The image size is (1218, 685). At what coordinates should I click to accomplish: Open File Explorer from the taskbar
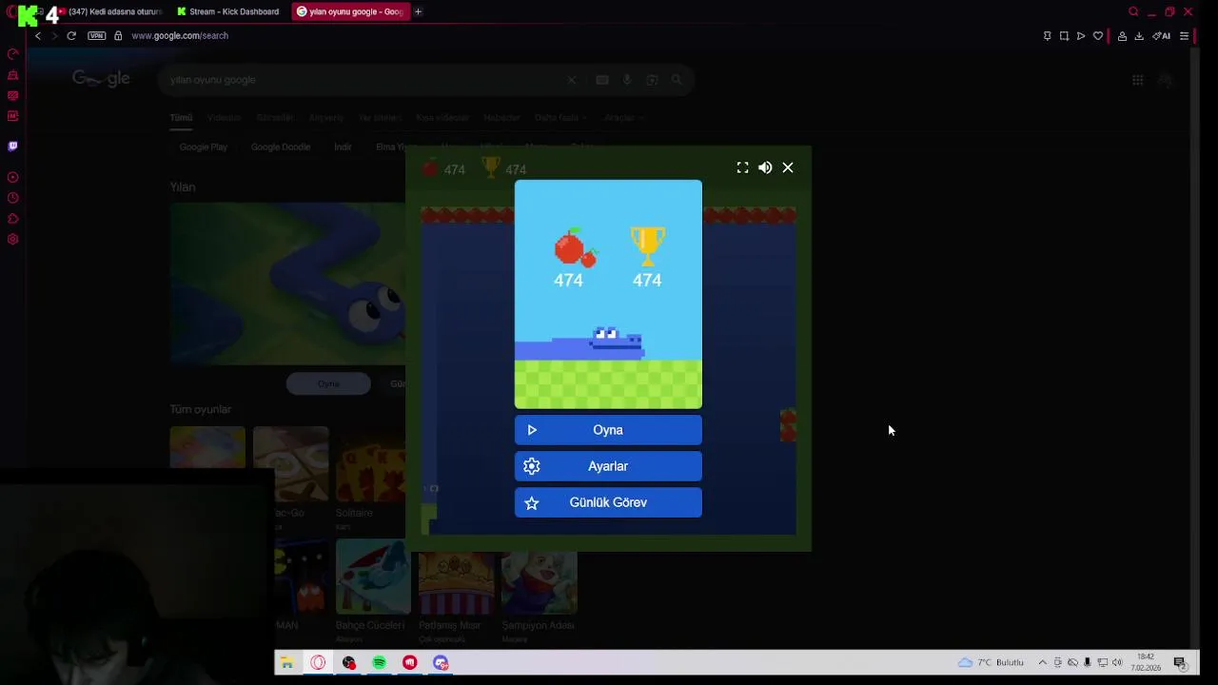[286, 662]
